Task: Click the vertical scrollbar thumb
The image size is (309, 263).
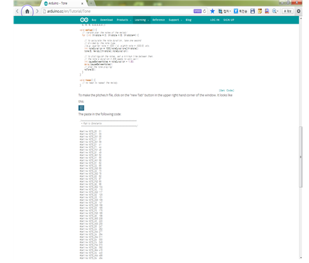Action: (x=301, y=157)
